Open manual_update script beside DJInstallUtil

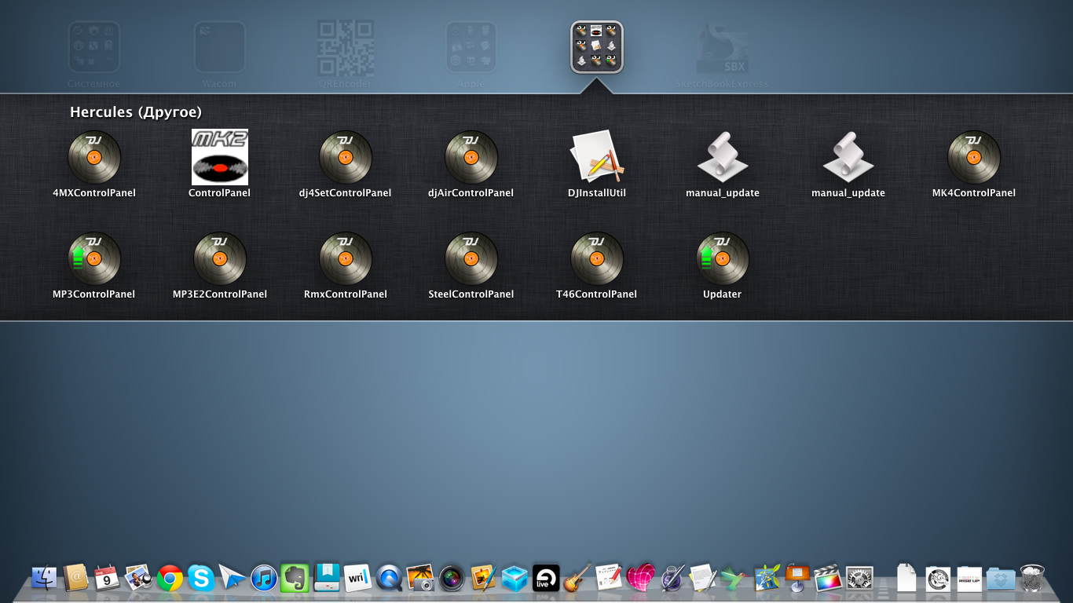click(723, 157)
